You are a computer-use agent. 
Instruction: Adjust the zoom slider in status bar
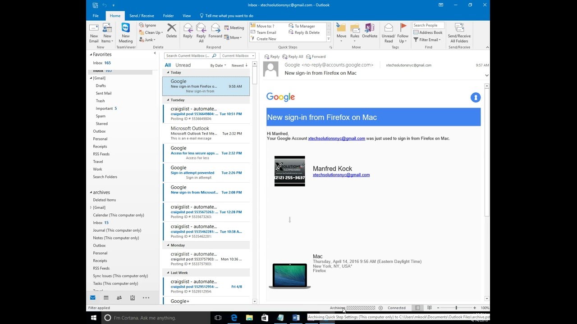[x=456, y=308]
